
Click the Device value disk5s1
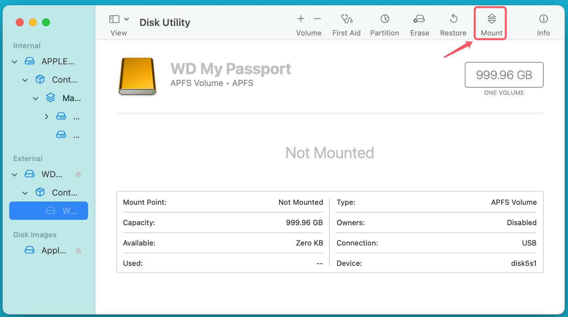(x=524, y=263)
